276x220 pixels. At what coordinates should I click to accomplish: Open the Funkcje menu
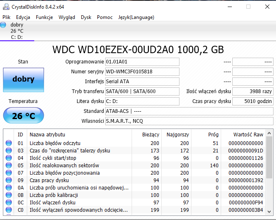pos(45,17)
